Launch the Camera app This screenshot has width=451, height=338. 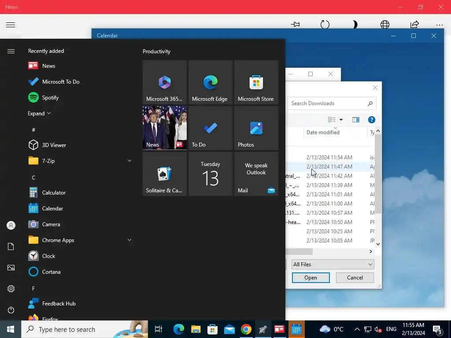tap(80, 224)
